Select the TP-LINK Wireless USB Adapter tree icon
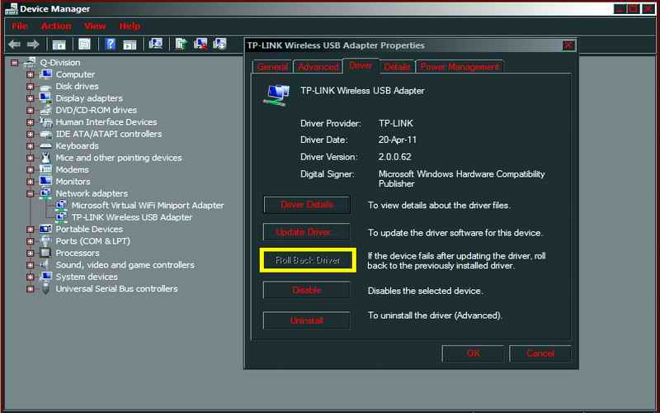 62,217
